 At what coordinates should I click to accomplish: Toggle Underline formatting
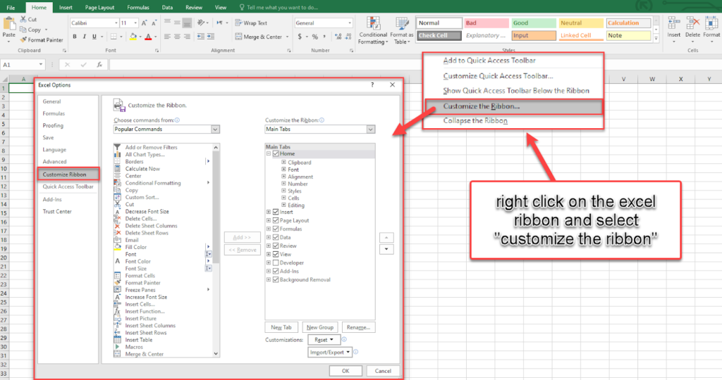[x=94, y=37]
